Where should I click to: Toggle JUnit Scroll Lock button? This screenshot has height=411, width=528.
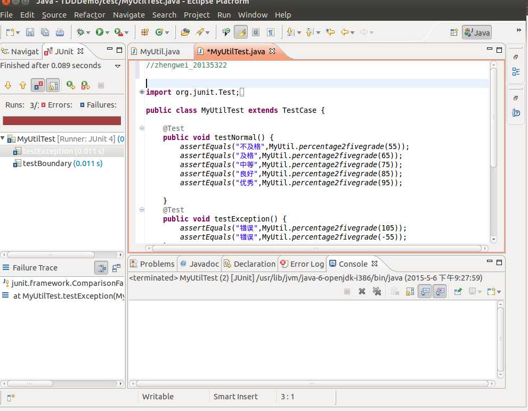(53, 86)
